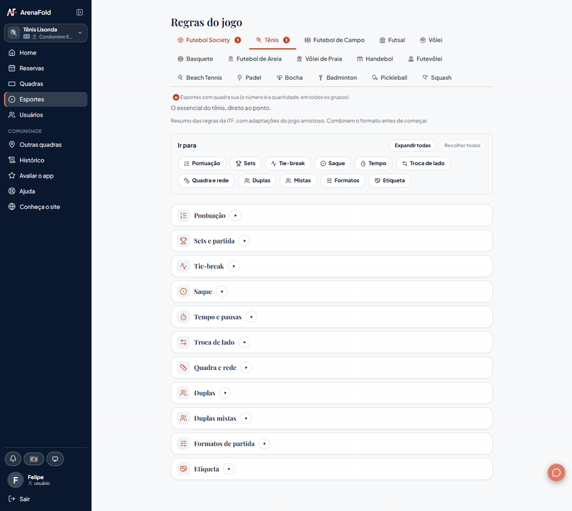Collapse the sidebar panel icon
The height and width of the screenshot is (511, 572).
coord(80,13)
